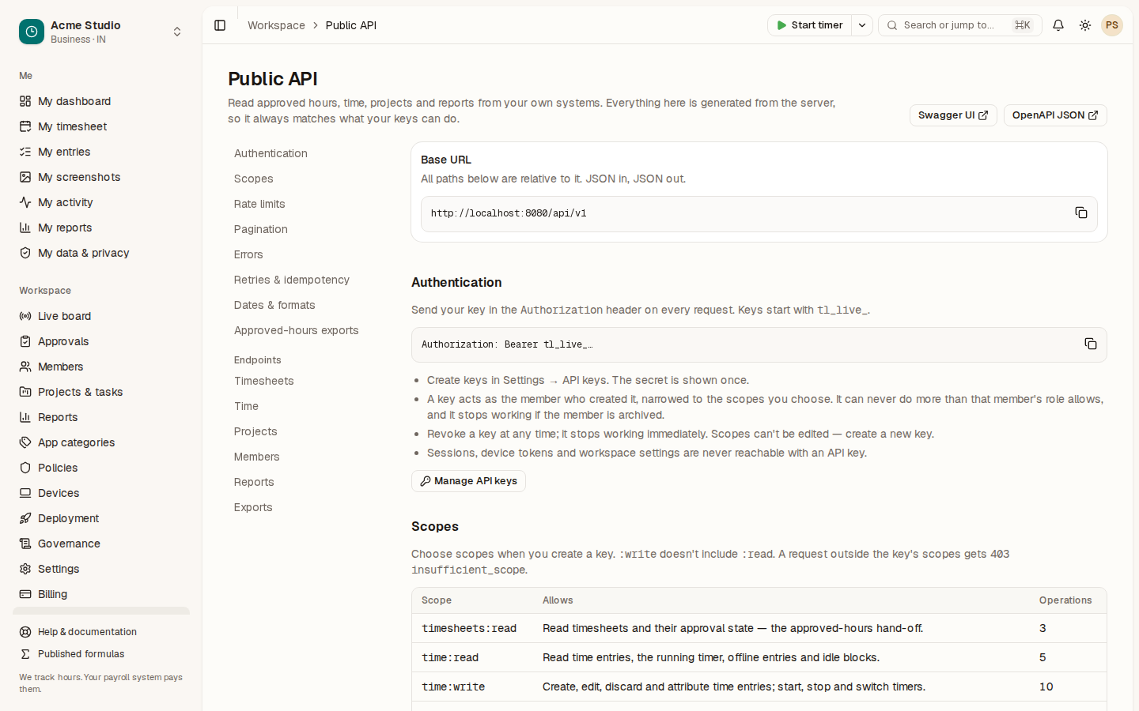1139x711 pixels.
Task: Open the Start timer dropdown arrow
Action: [x=862, y=25]
